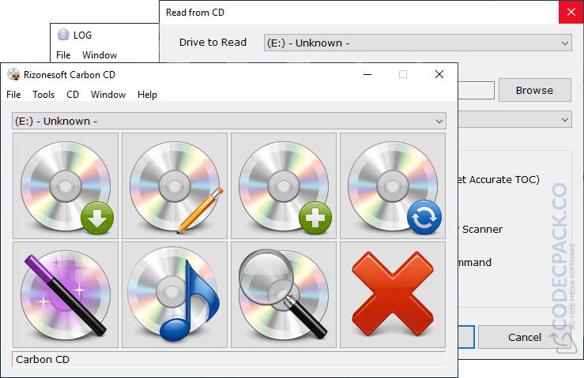584x378 pixels.
Task: Click the Browse button
Action: 534,90
